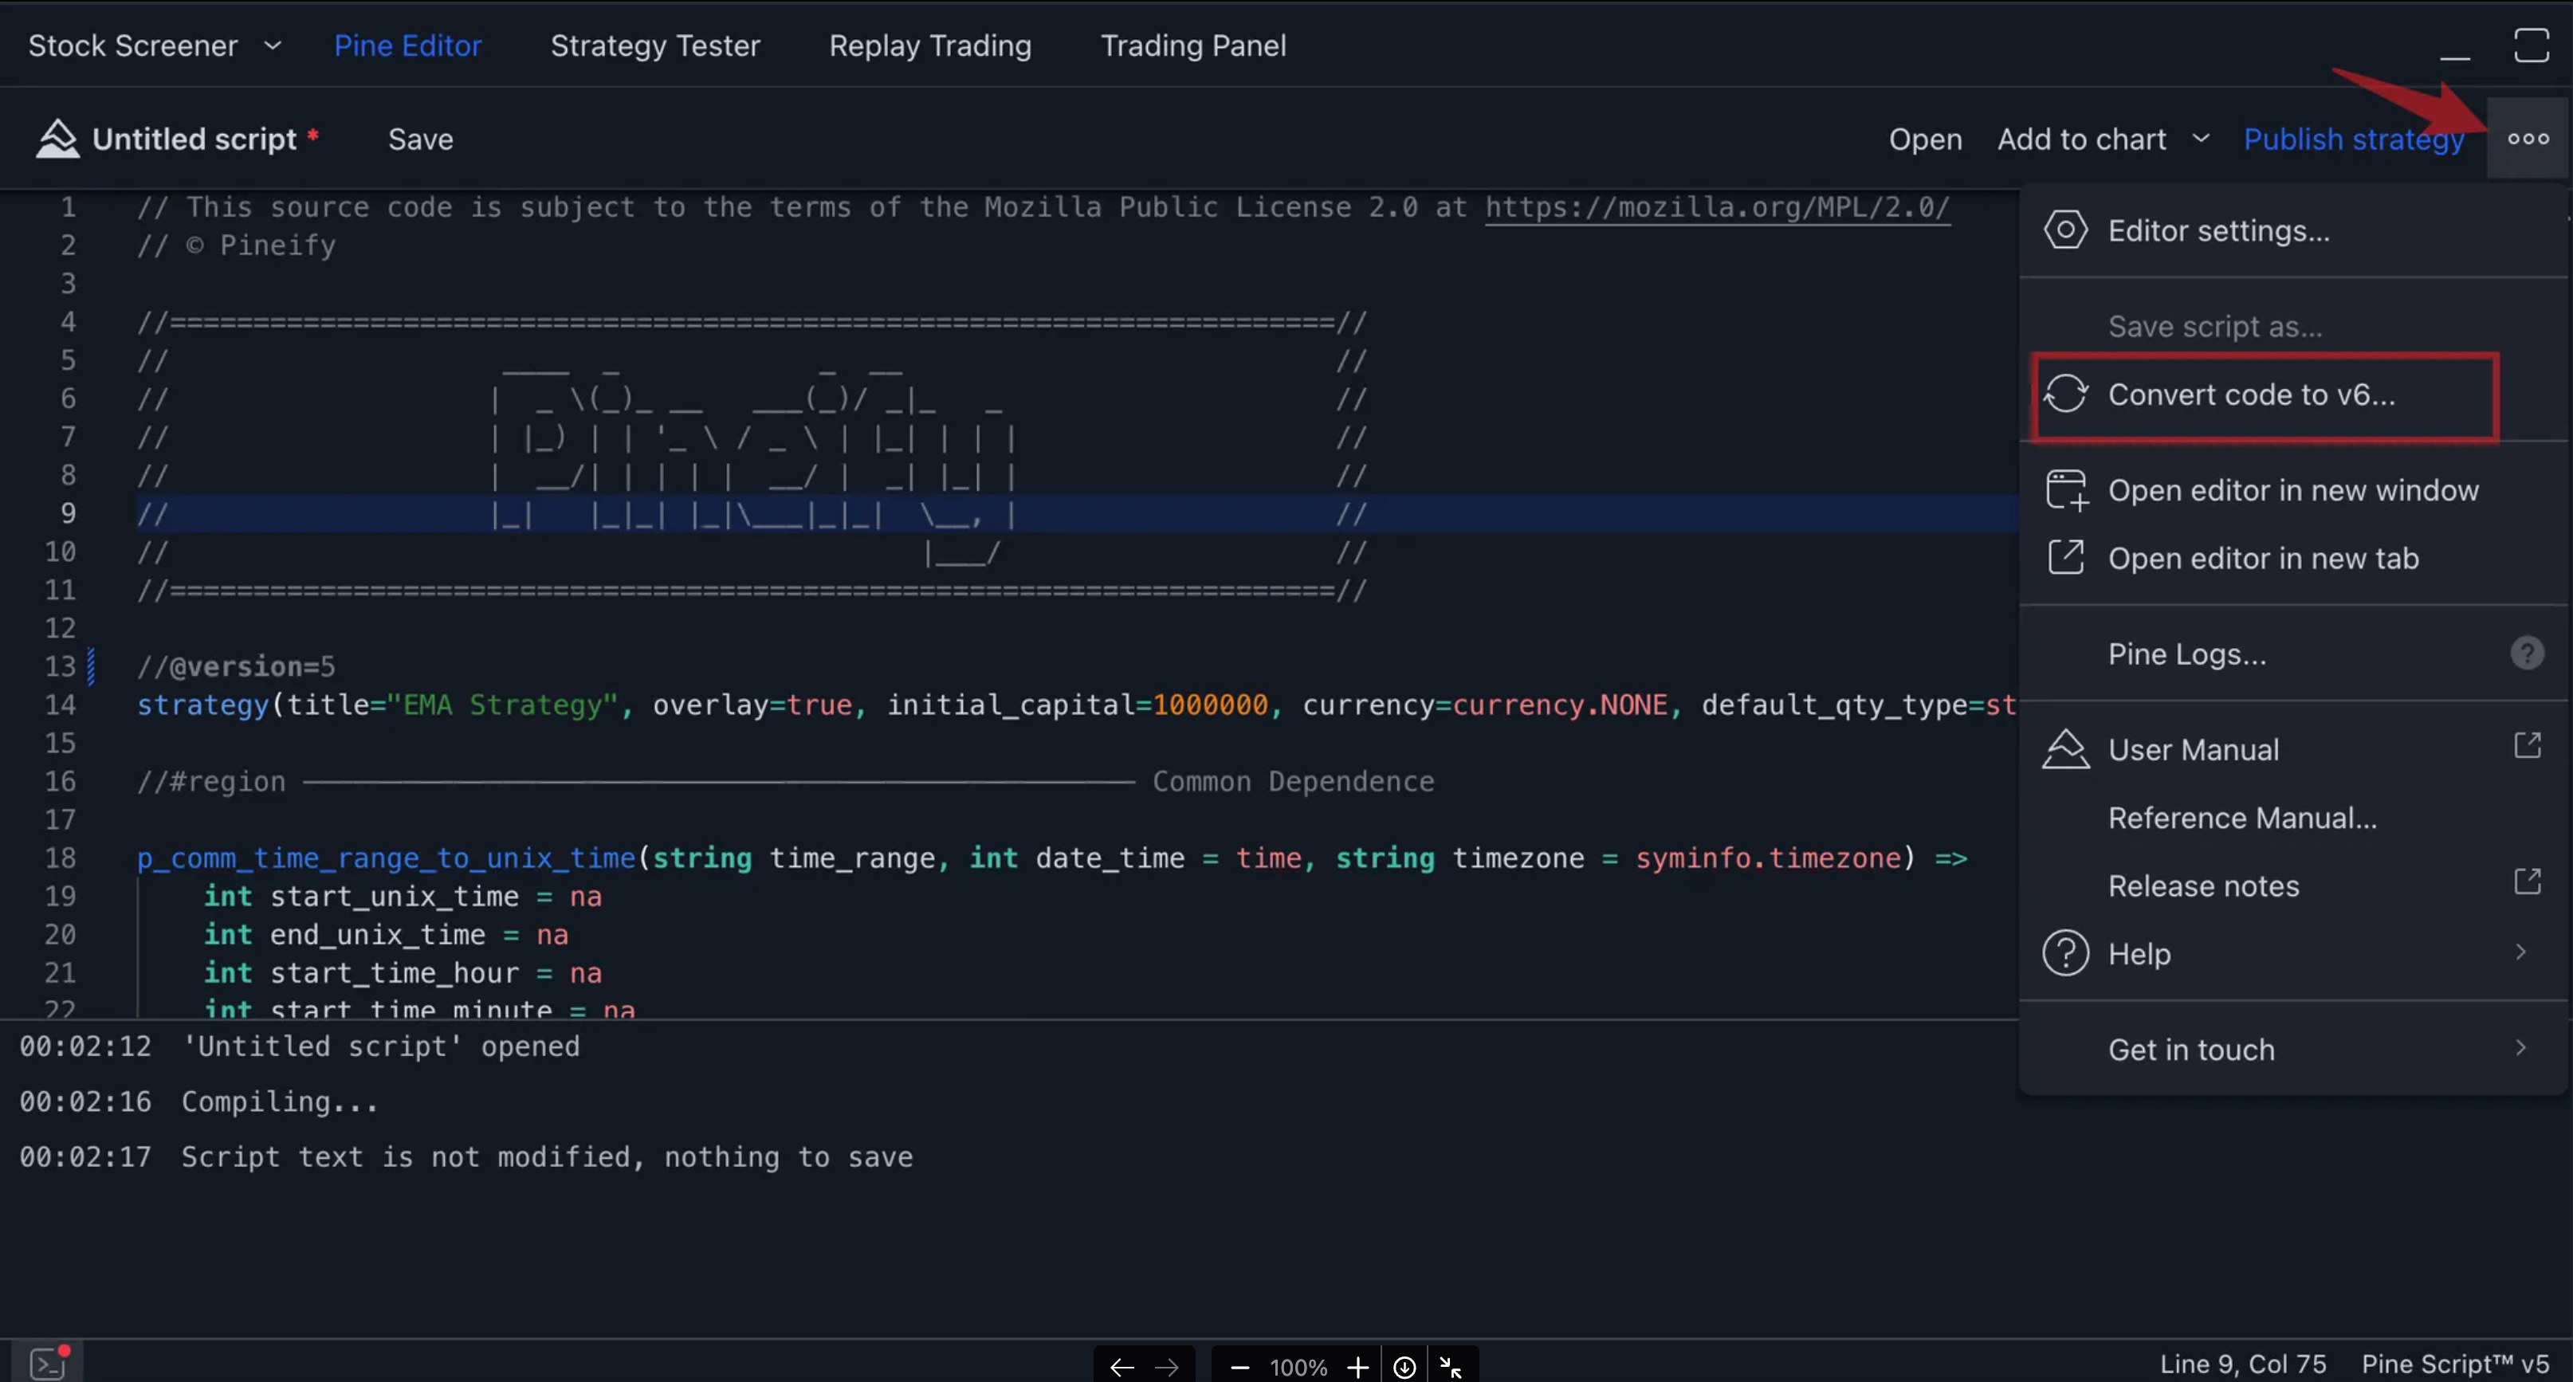This screenshot has height=1382, width=2573.
Task: Expand the Get in touch submenu arrow
Action: [2520, 1049]
